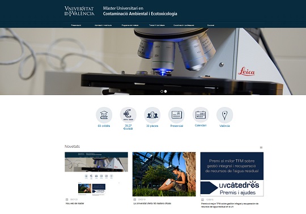Open the Presentació menu item
Screen dimensions: 306x214
[x=76, y=25]
